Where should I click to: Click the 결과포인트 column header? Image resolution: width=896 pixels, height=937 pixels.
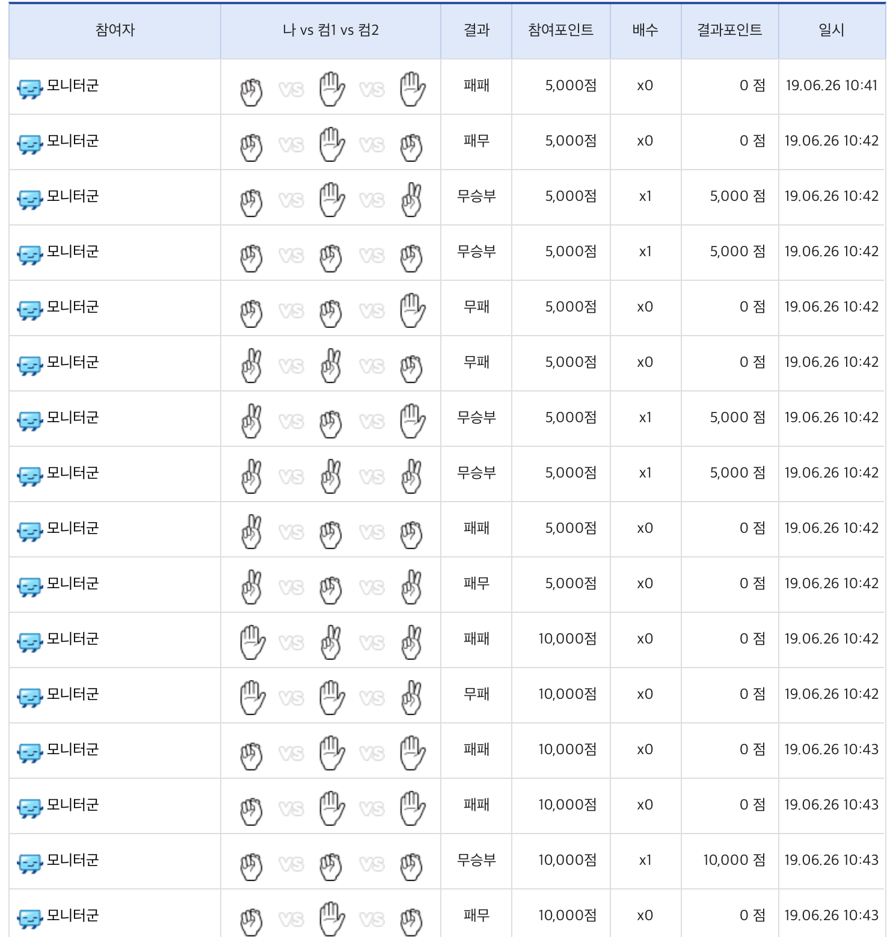click(729, 30)
